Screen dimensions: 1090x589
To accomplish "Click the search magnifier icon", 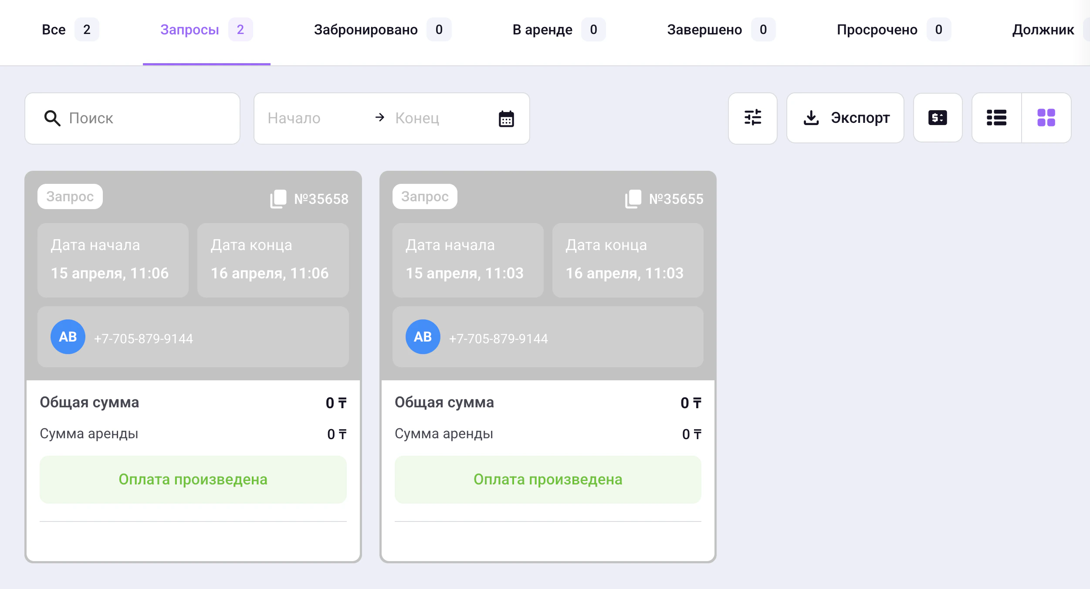I will click(52, 118).
